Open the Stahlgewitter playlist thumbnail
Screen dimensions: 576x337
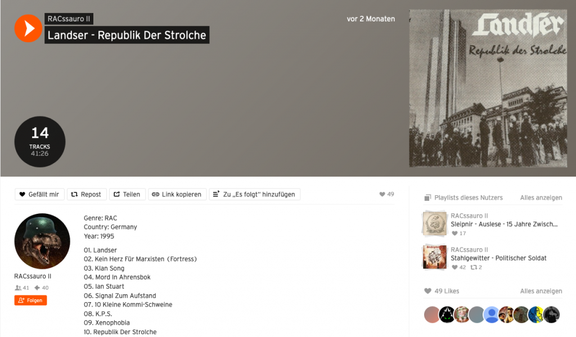click(x=435, y=257)
